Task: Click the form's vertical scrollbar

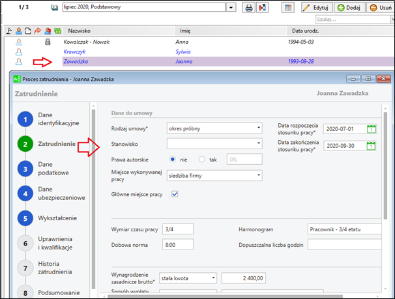Action: (385, 165)
